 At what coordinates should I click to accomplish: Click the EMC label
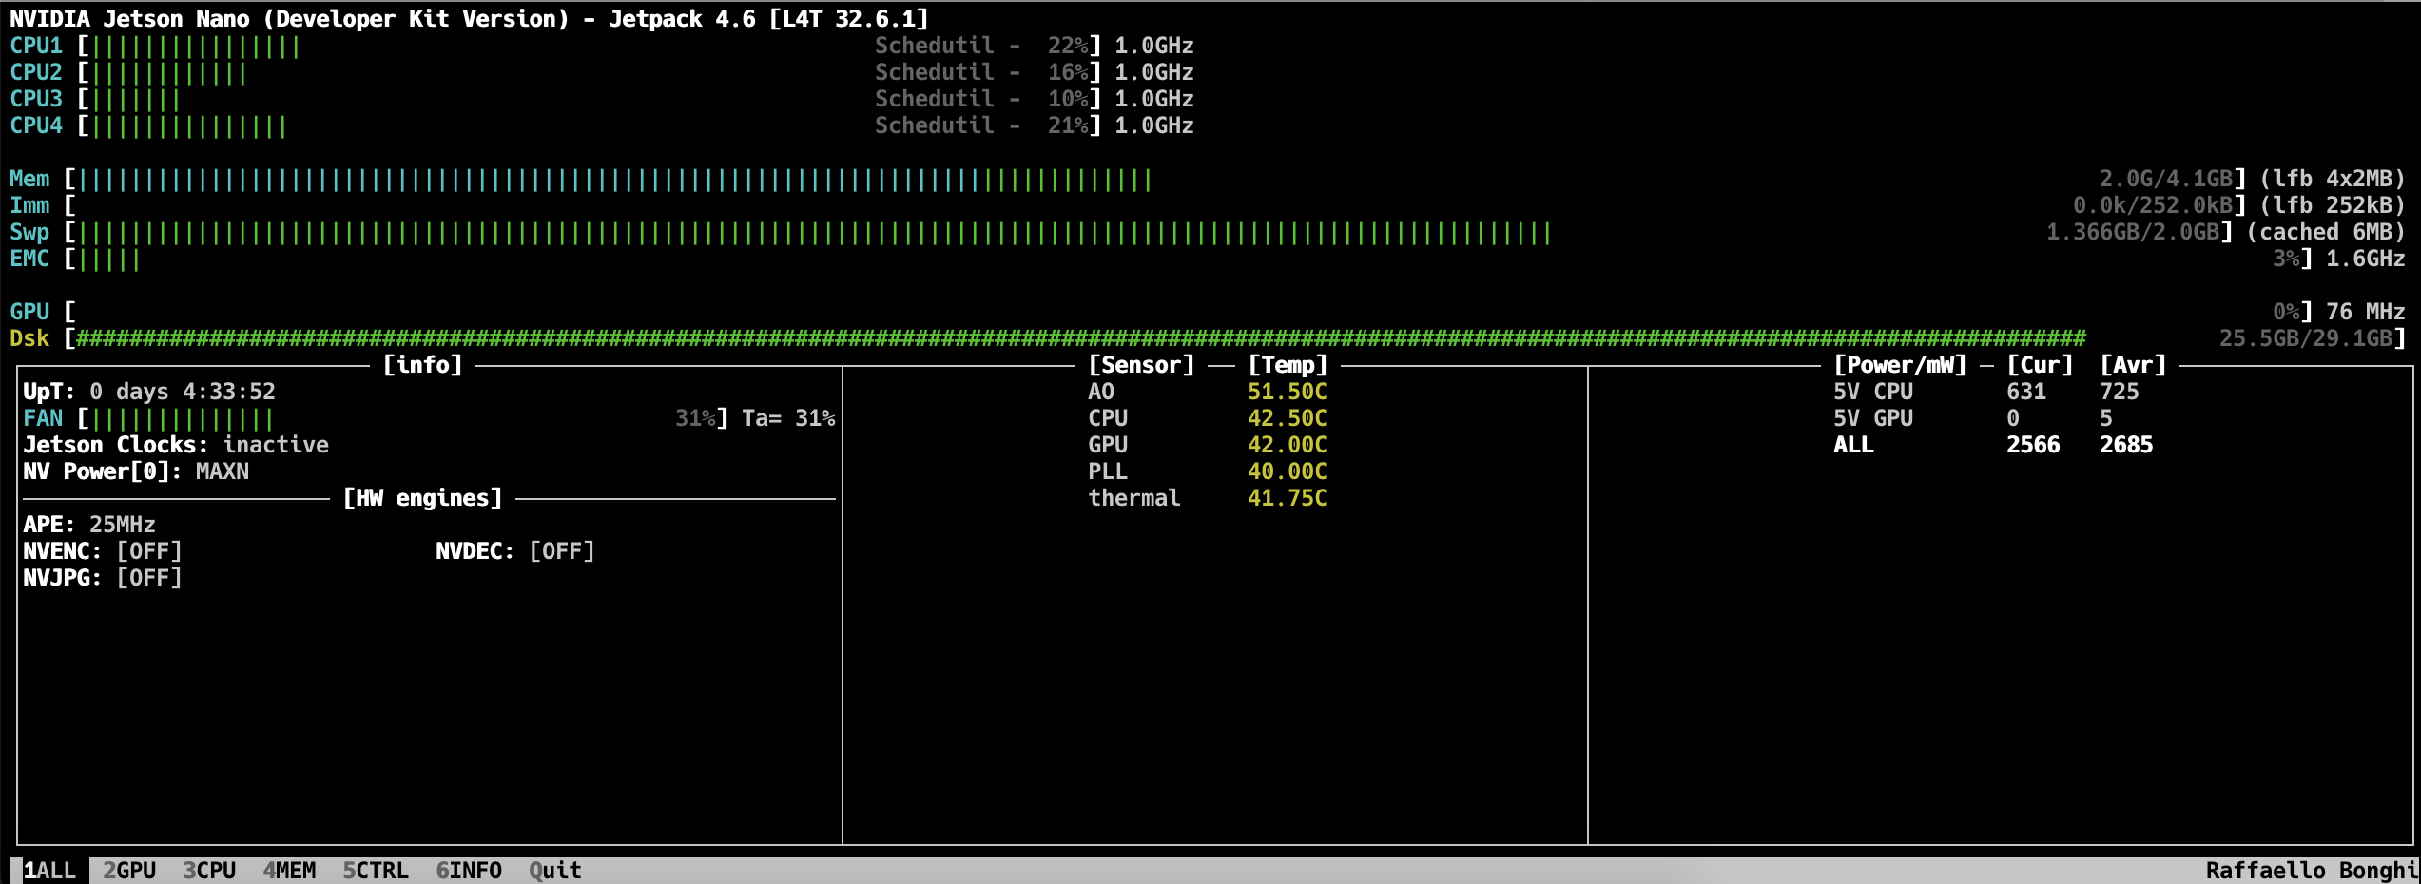29,259
